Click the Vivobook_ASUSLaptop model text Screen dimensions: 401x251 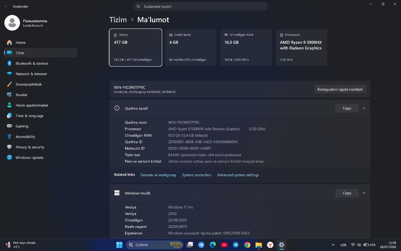[x=145, y=92]
